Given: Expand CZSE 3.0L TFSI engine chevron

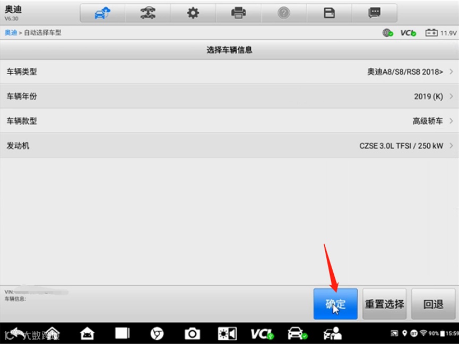Looking at the screenshot, I should (x=451, y=146).
